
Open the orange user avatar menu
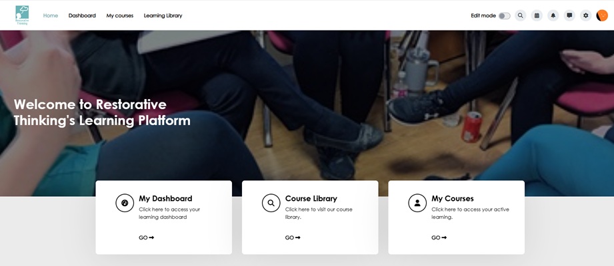602,15
